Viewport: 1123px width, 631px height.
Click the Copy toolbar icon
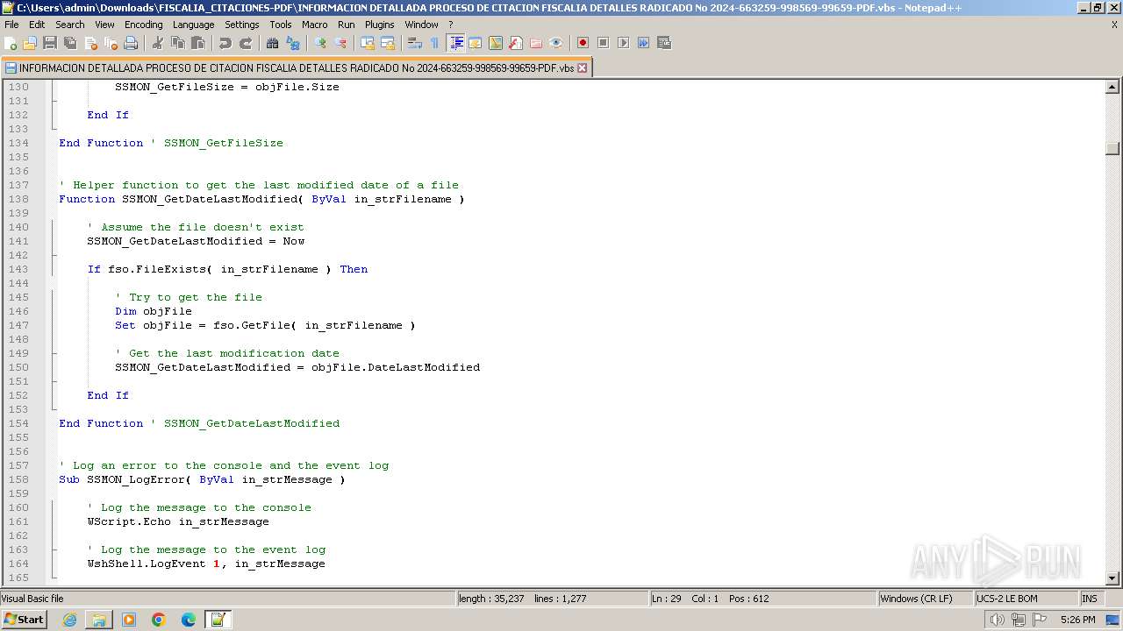(x=178, y=43)
